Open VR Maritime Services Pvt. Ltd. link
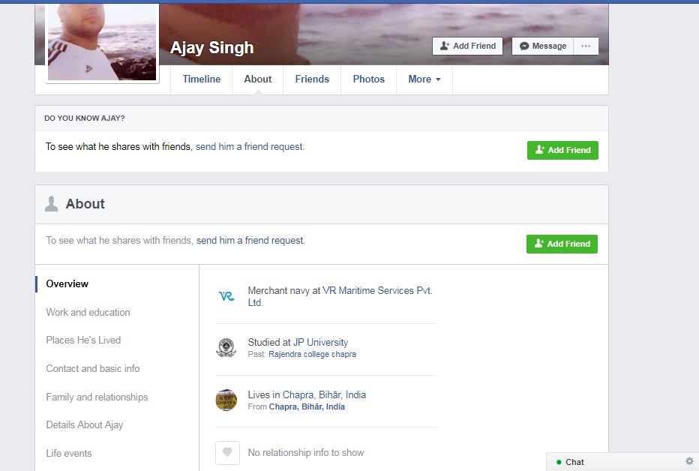Screen dimensions: 699x471 (x=340, y=296)
